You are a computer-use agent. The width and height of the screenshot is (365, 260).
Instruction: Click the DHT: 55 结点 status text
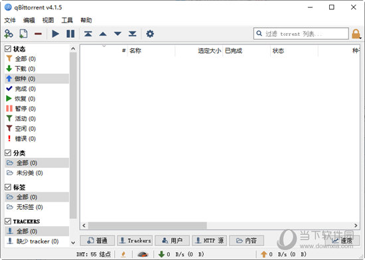pos(94,254)
